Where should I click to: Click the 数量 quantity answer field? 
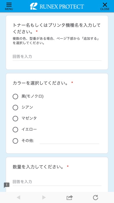[57, 182]
